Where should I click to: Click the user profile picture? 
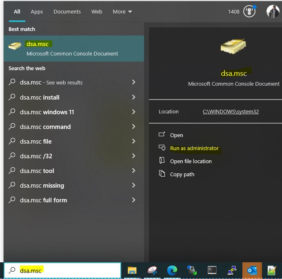[273, 12]
